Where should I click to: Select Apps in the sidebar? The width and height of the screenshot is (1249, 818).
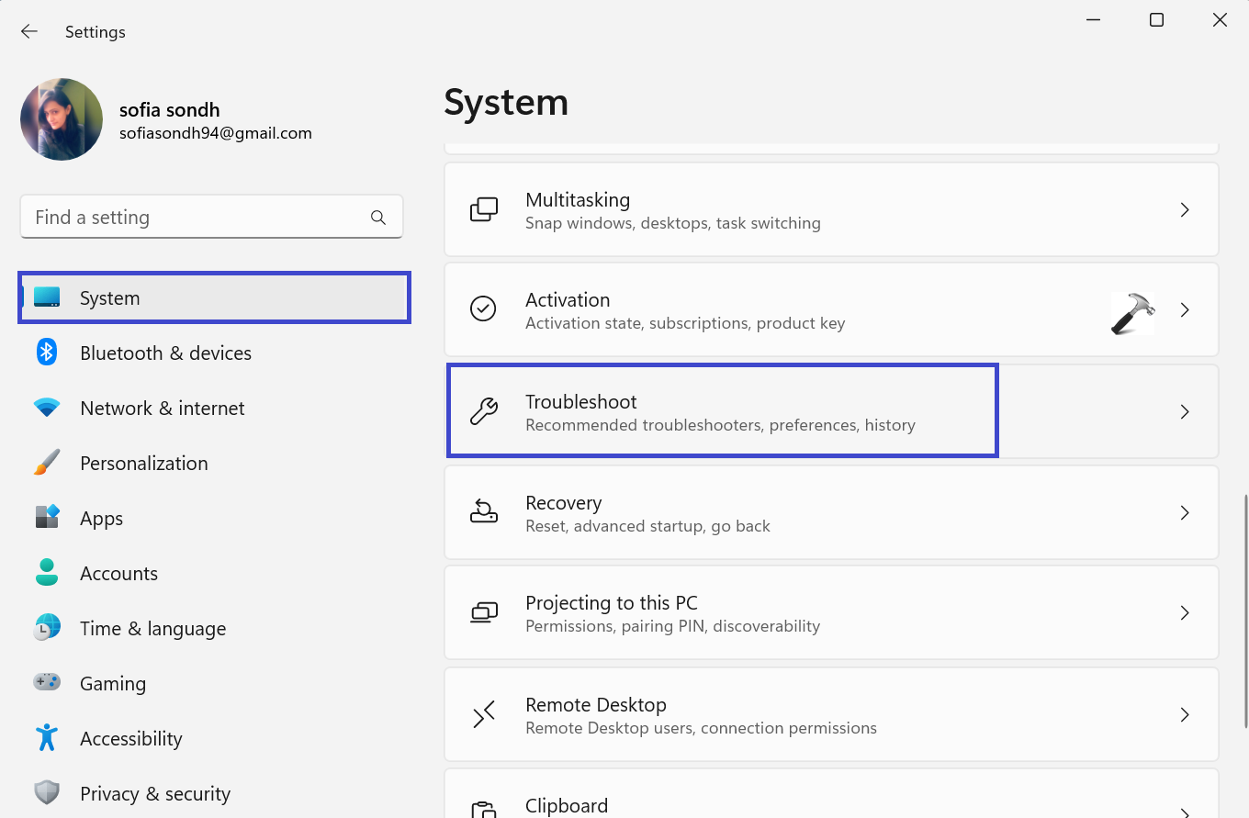coord(101,519)
